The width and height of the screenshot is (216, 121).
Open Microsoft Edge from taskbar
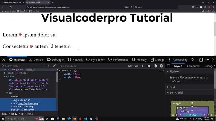pos(69,119)
